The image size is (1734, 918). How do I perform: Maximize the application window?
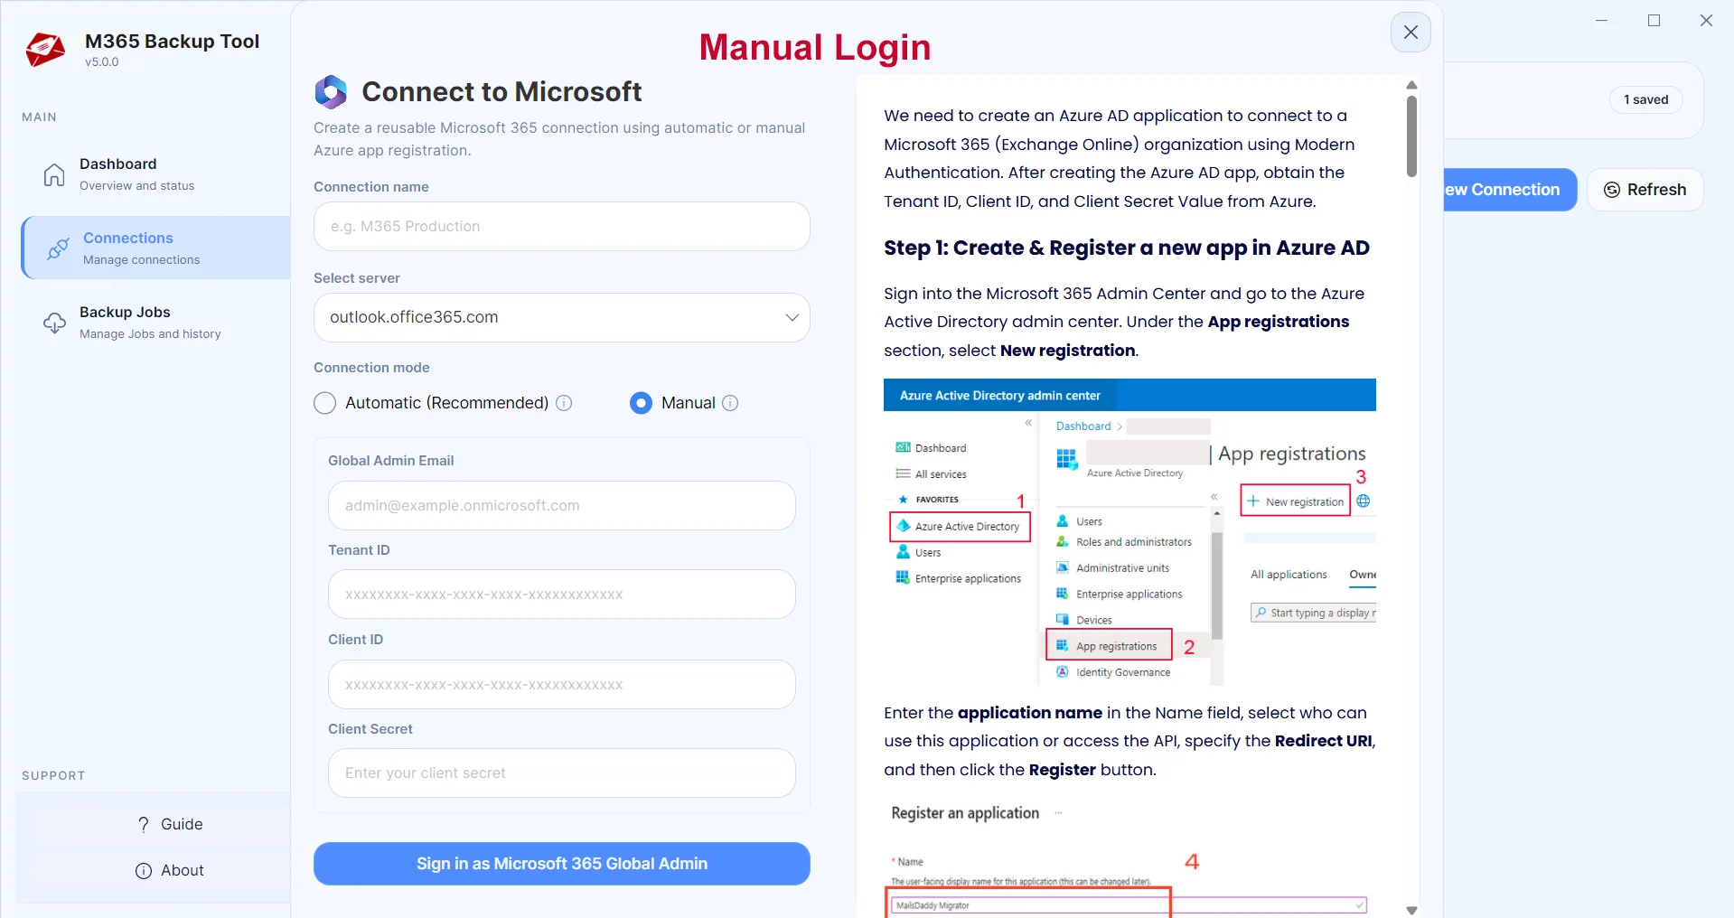(x=1654, y=20)
